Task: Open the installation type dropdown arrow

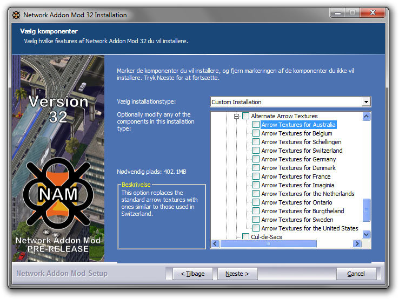Action: (x=366, y=102)
